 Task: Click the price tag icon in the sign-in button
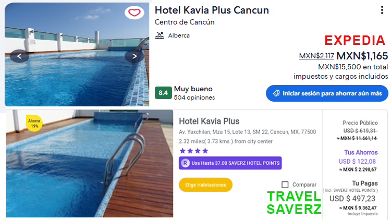[x=276, y=93]
